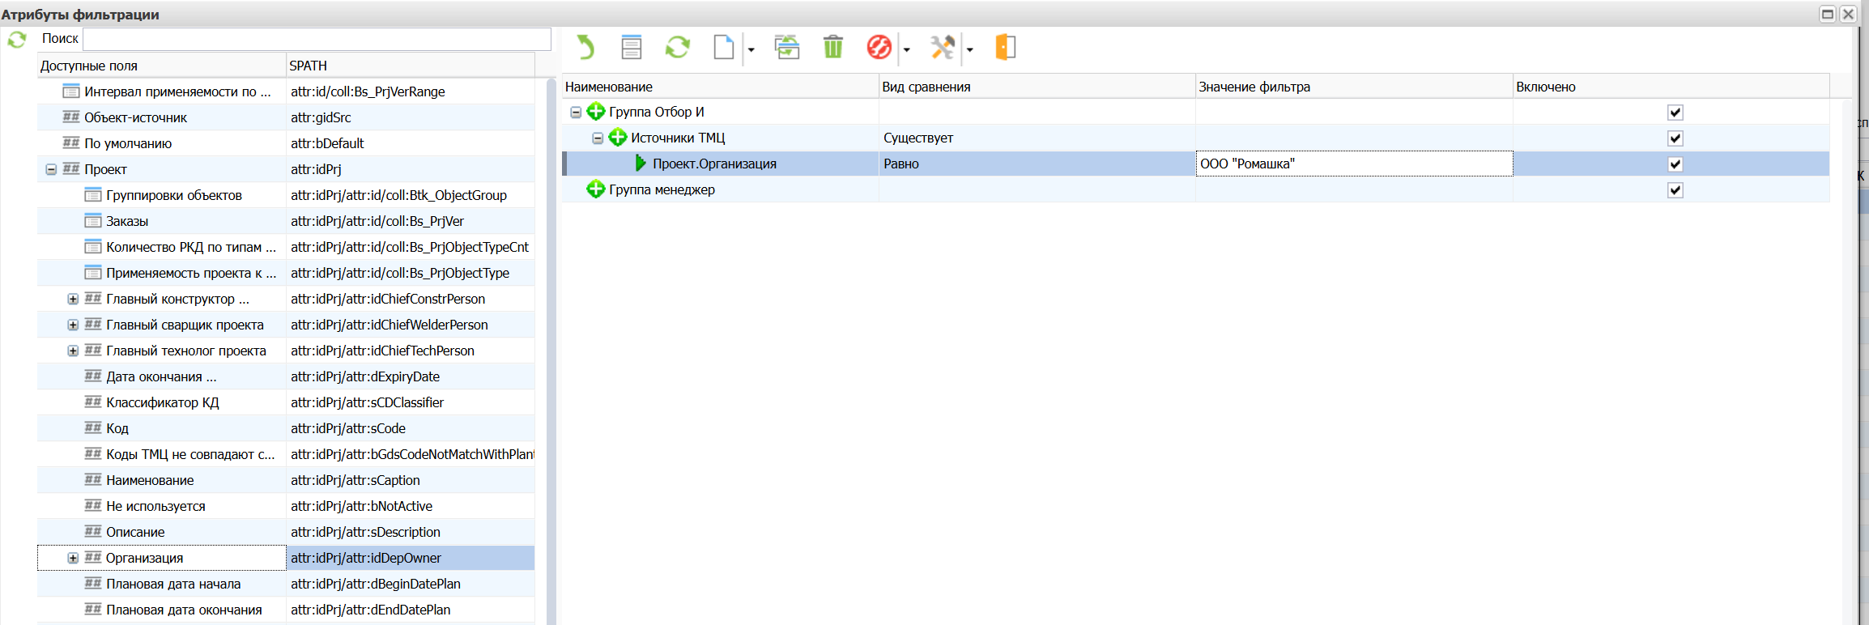Collapse the Проект node in available fields

51,170
